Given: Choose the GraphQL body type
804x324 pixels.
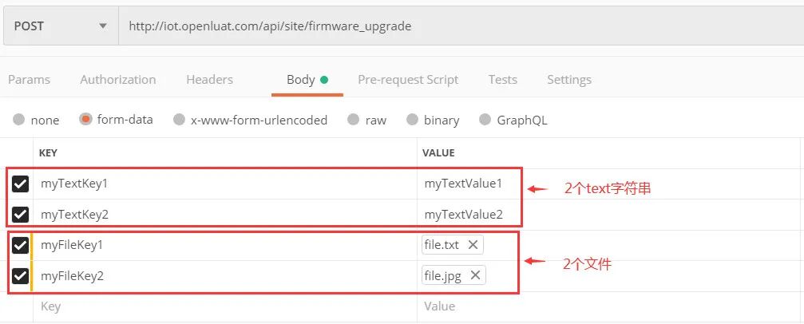Looking at the screenshot, I should point(485,120).
